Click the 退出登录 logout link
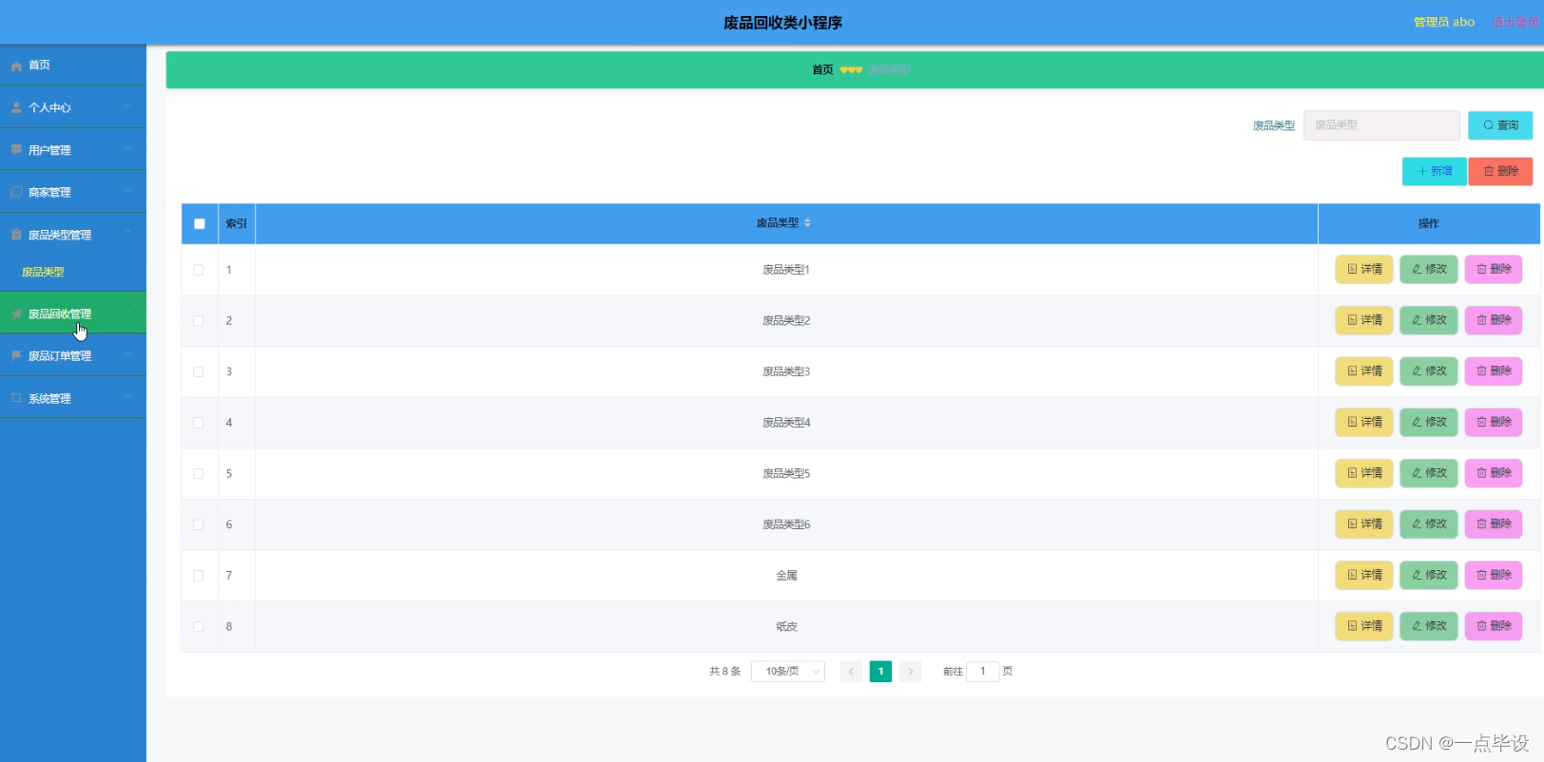The height and width of the screenshot is (762, 1544). pyautogui.click(x=1515, y=22)
